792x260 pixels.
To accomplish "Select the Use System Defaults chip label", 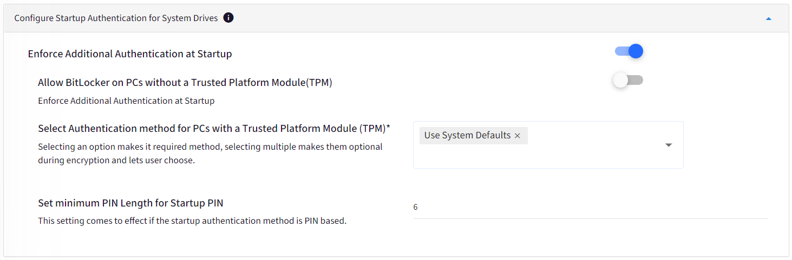I will (467, 135).
